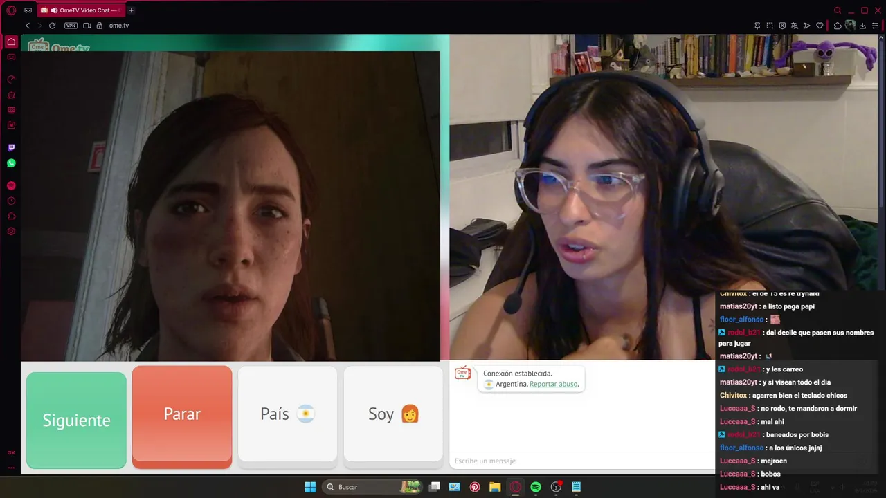
Task: Open the País country selector
Action: (287, 414)
